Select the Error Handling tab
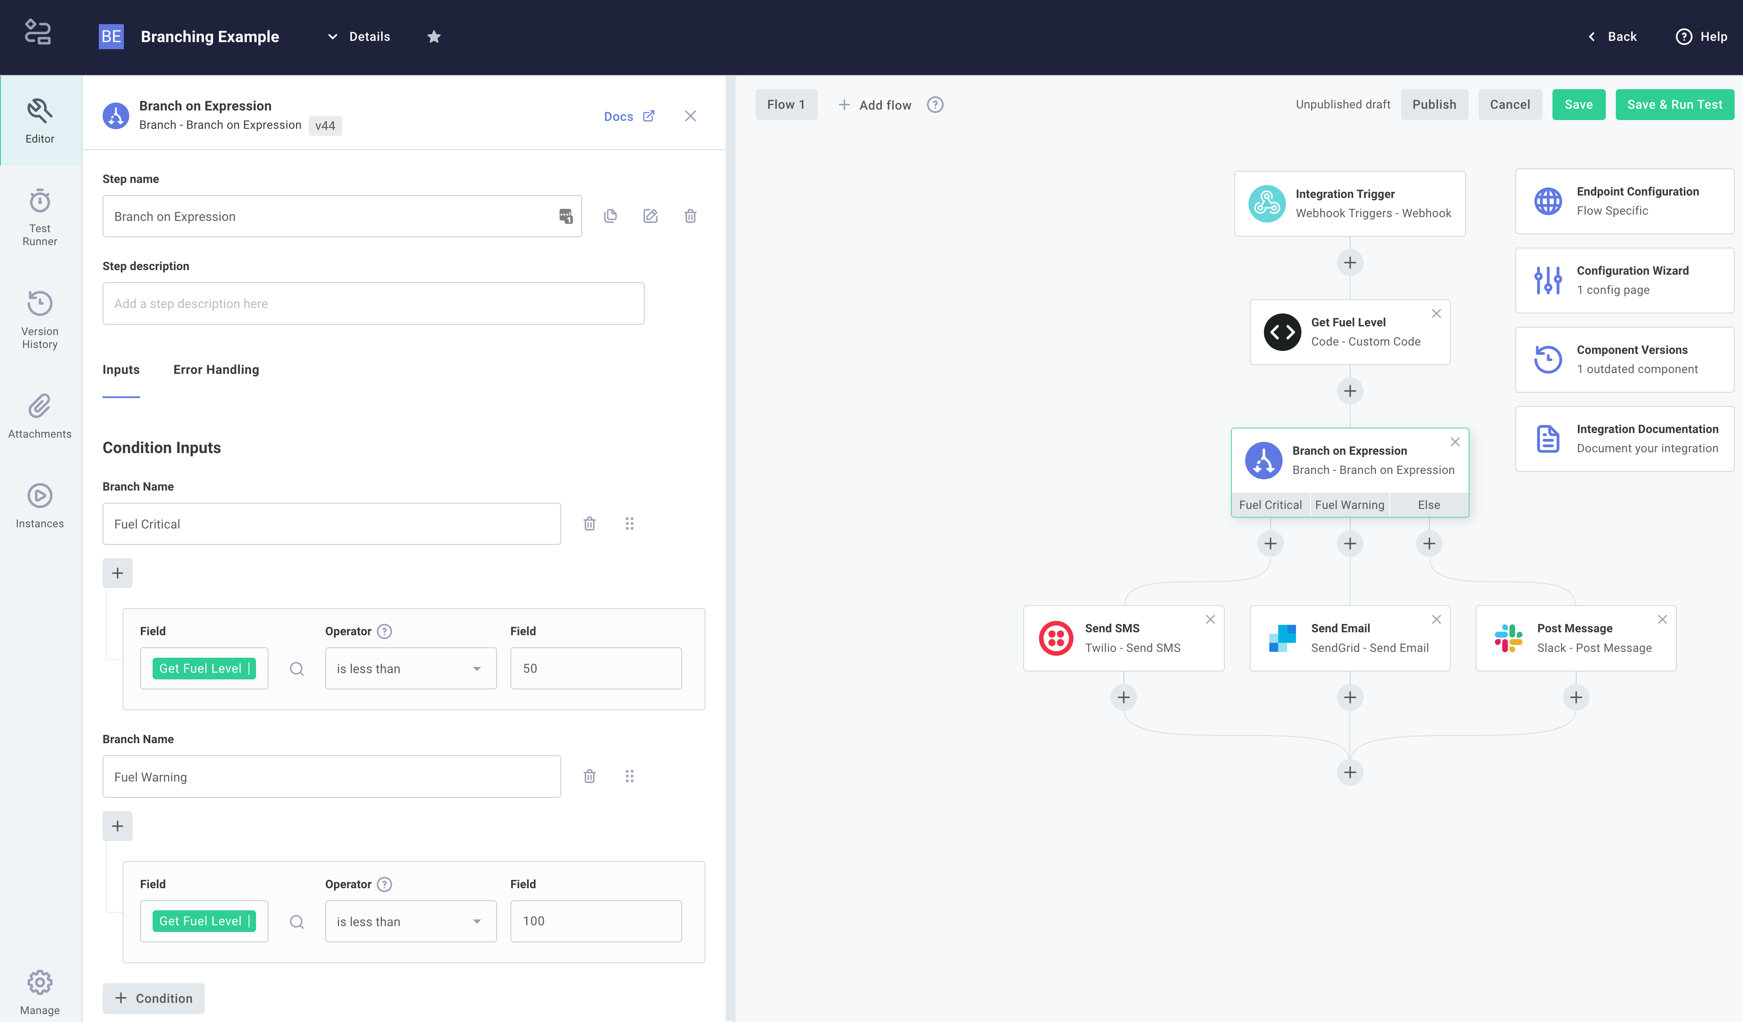Viewport: 1743px width, 1022px height. (217, 368)
